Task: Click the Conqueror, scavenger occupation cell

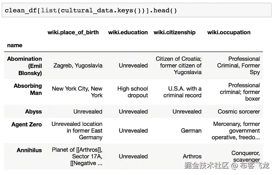Action: point(245,156)
